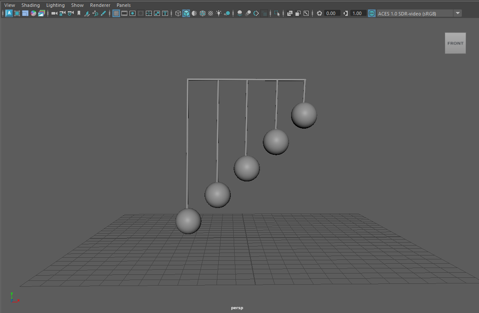Screen dimensions: 479x313
Task: Open the Renderer menu
Action: (x=100, y=5)
